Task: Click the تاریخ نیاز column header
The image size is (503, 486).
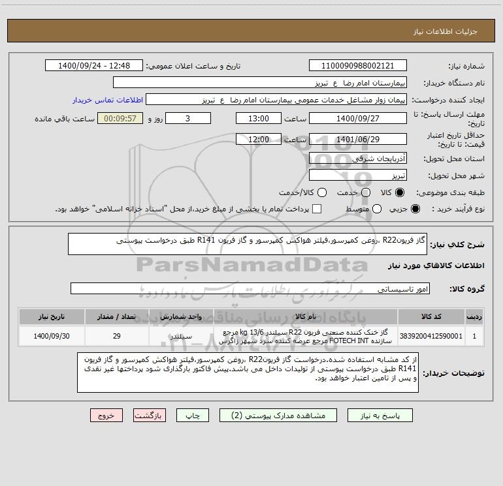Action: click(x=52, y=316)
